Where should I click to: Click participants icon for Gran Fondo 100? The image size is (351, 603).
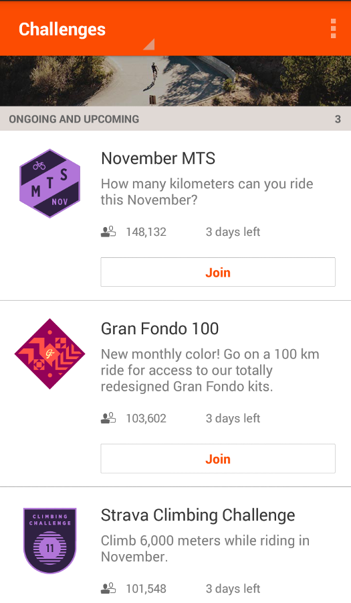click(108, 418)
